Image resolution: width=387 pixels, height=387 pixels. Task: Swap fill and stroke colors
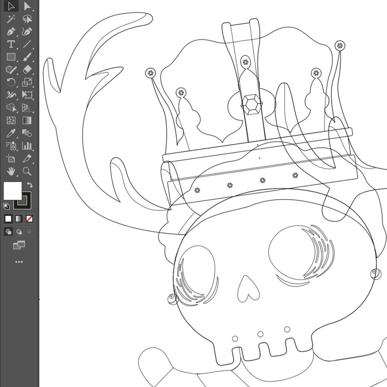coord(30,185)
